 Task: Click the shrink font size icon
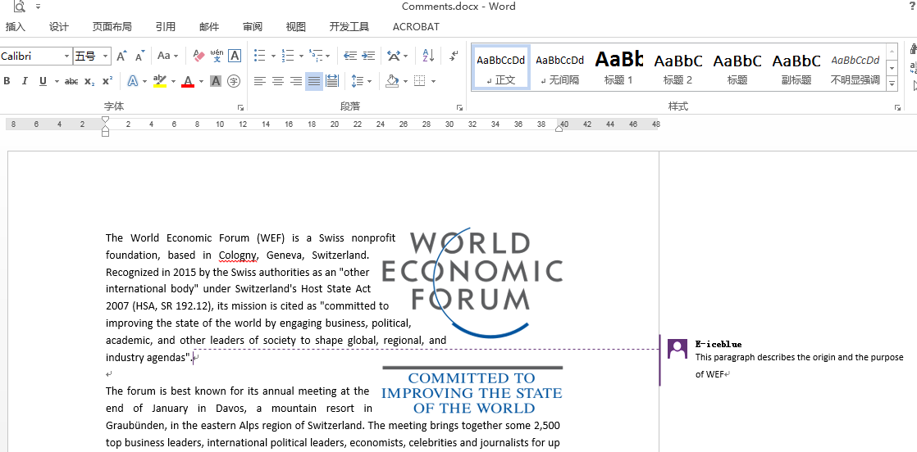coord(139,56)
